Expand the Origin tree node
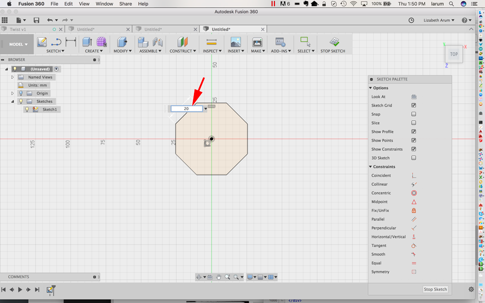The width and height of the screenshot is (485, 303). tap(13, 94)
